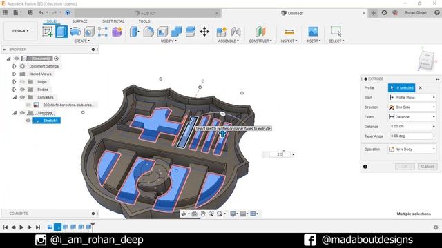The height and width of the screenshot is (248, 442).
Task: Open the CONSTRUCT menu
Action: (260, 41)
